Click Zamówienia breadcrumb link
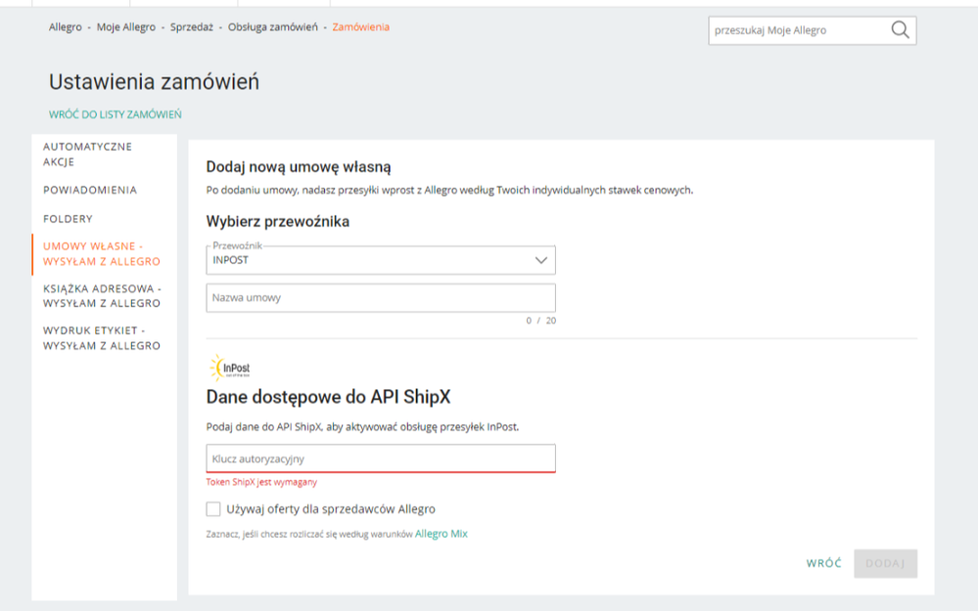The width and height of the screenshot is (978, 611). coord(360,27)
